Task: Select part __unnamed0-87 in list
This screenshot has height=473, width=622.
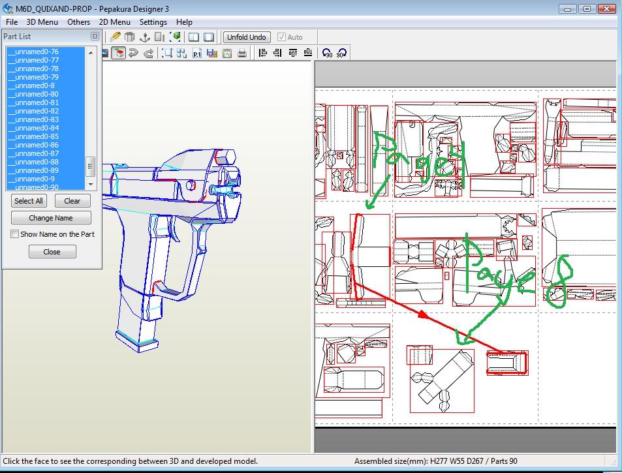Action: point(46,153)
